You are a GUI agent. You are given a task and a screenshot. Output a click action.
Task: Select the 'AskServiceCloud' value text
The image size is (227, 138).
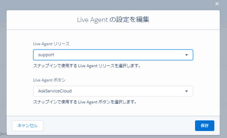click(x=55, y=91)
